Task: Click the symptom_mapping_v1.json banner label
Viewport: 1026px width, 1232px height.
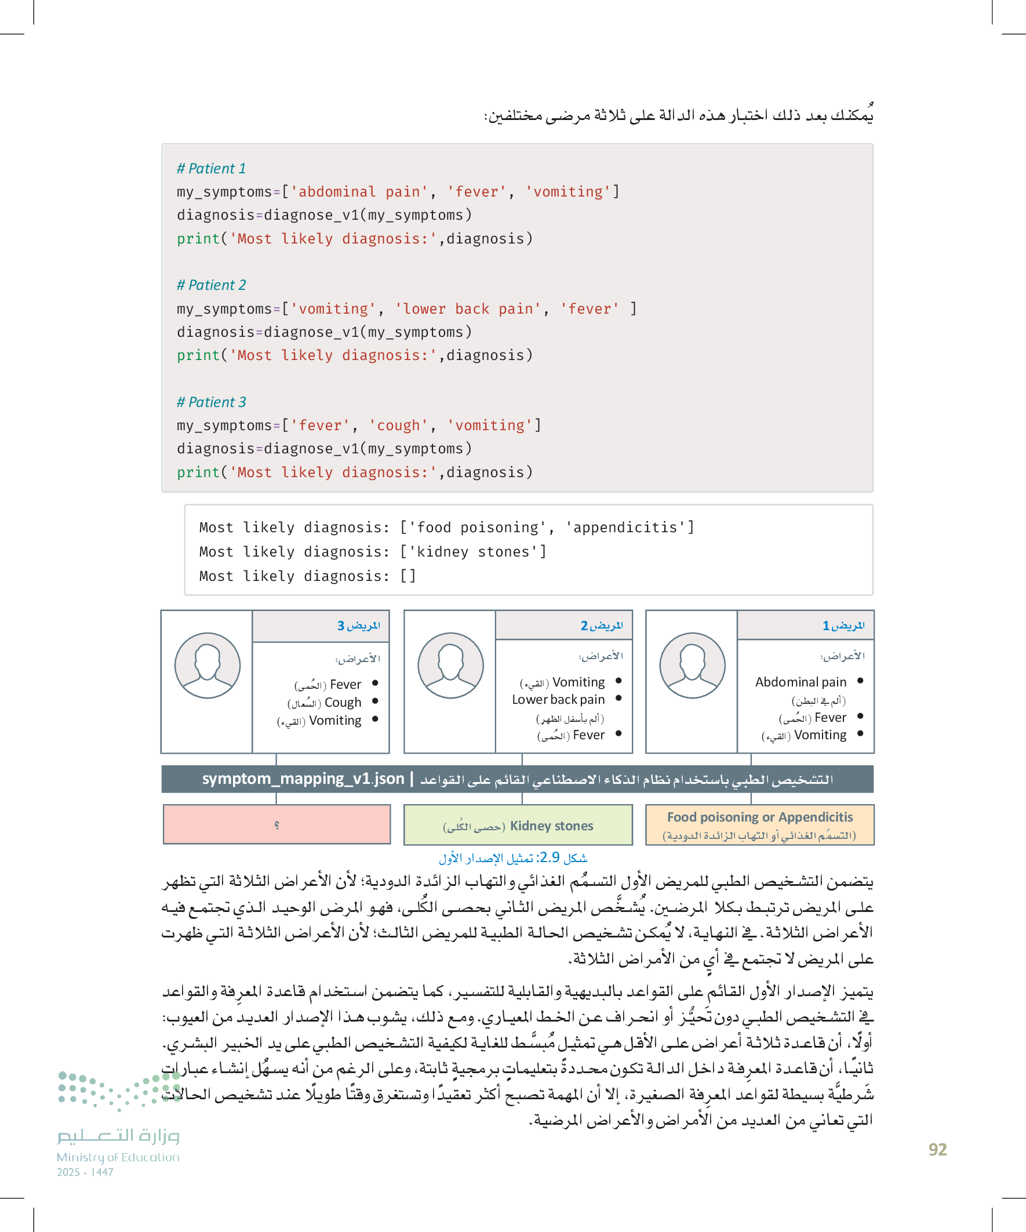Action: (303, 779)
